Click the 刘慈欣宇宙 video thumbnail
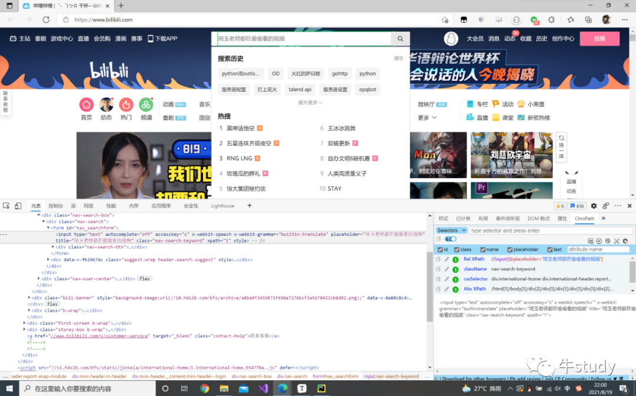 tap(512, 155)
